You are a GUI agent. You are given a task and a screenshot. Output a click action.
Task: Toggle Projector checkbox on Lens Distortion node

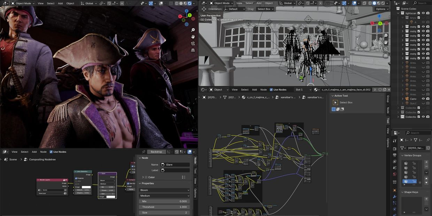pos(76,178)
